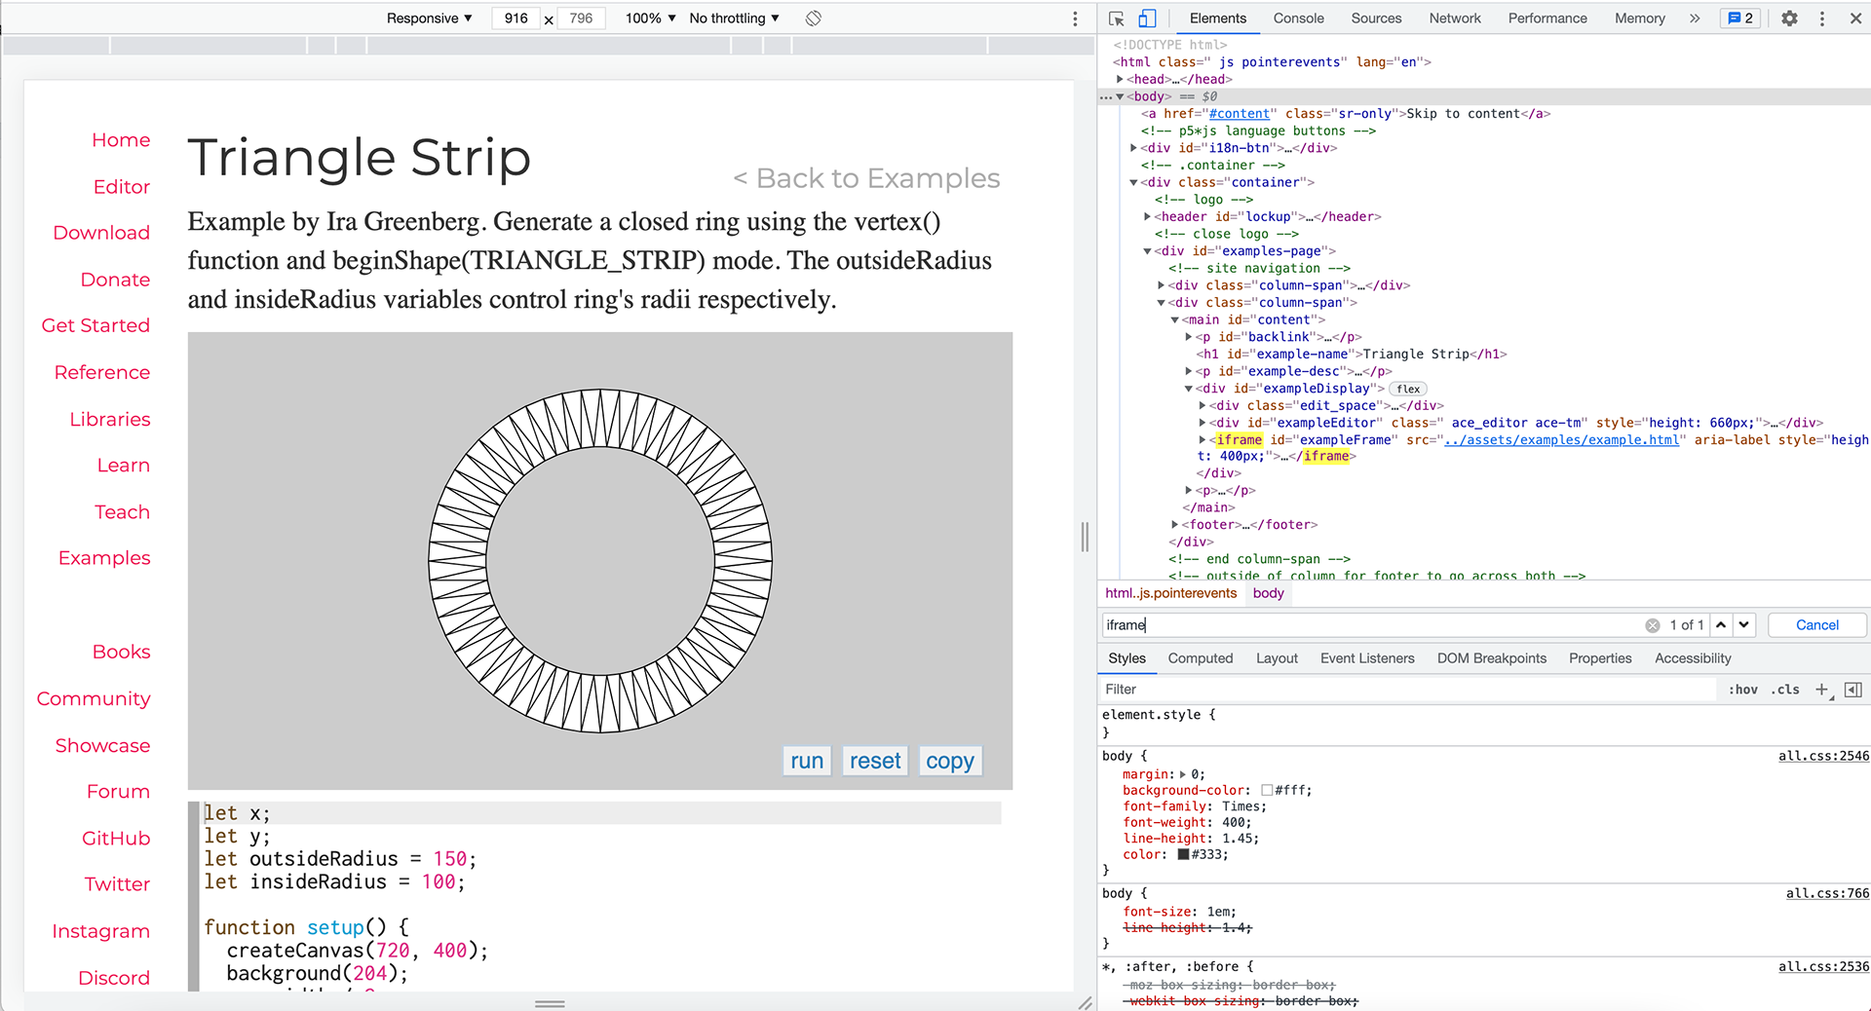Image resolution: width=1871 pixels, height=1011 pixels.
Task: Open the all.css:2546 source link
Action: [1823, 756]
